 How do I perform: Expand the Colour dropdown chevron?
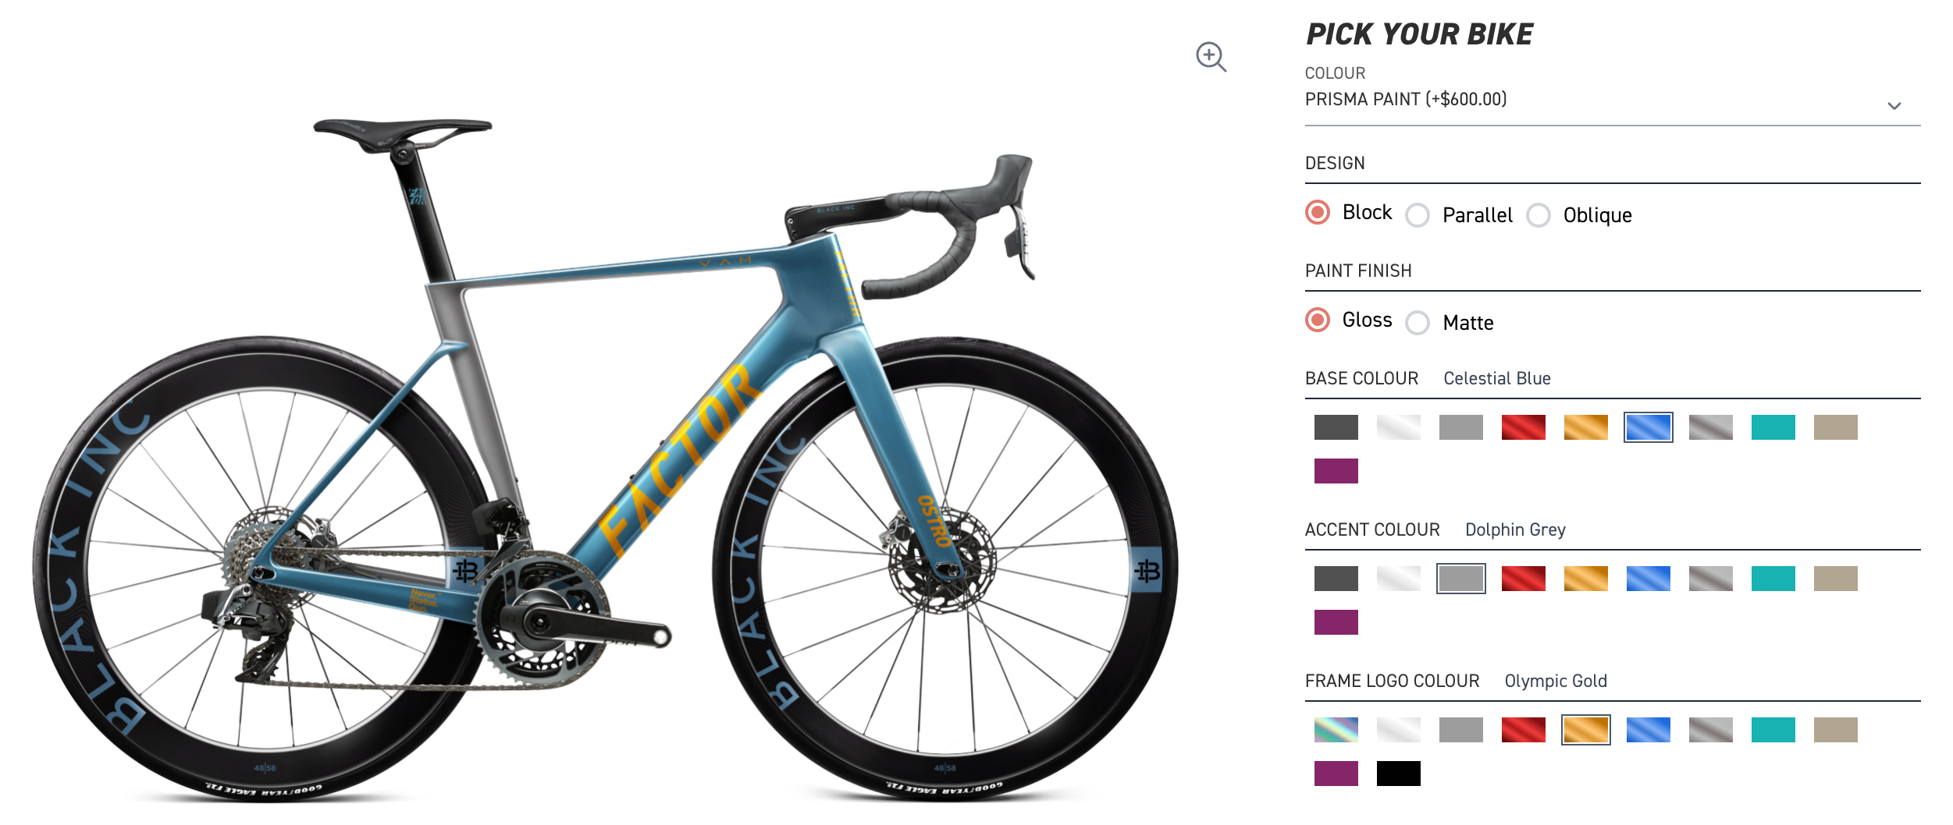click(1894, 106)
